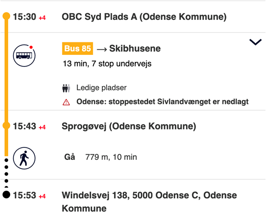Click the Gå 779 m walking segment
The width and height of the screenshot is (267, 224).
click(100, 157)
